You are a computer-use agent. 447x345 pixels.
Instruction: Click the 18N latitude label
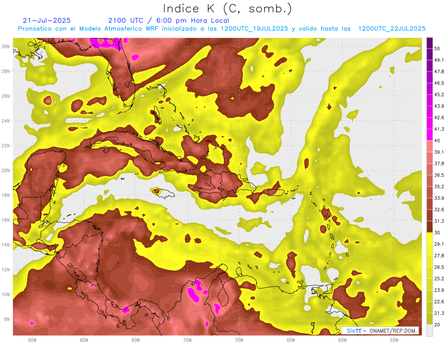[x=6, y=195]
